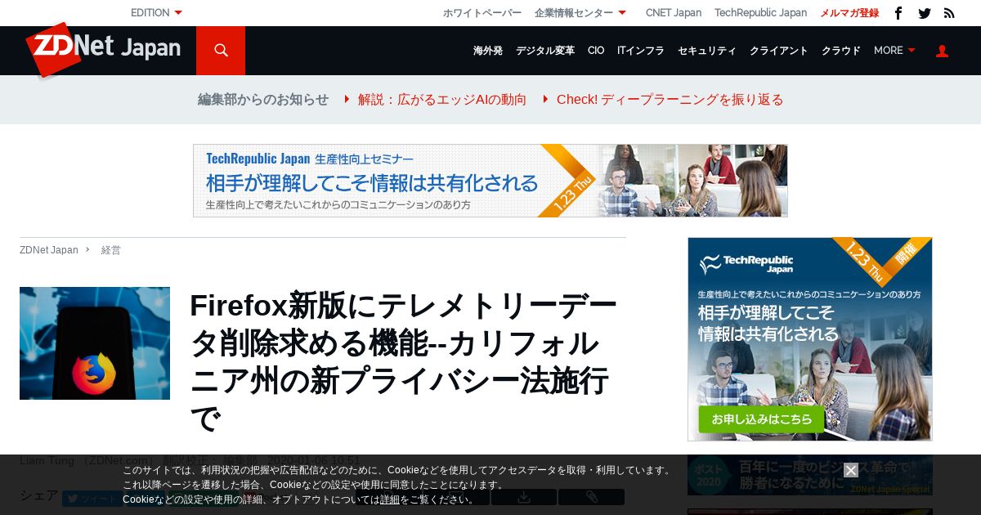The image size is (981, 515).
Task: Close the cookie notice with X
Action: tap(851, 470)
